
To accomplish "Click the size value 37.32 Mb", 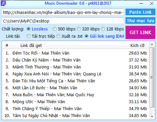I will tap(138, 60).
